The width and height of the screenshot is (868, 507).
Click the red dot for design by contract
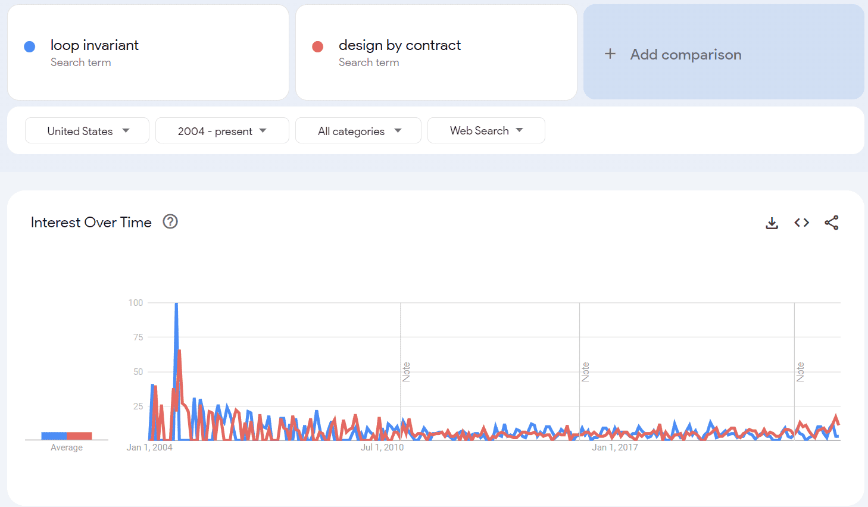click(x=317, y=46)
